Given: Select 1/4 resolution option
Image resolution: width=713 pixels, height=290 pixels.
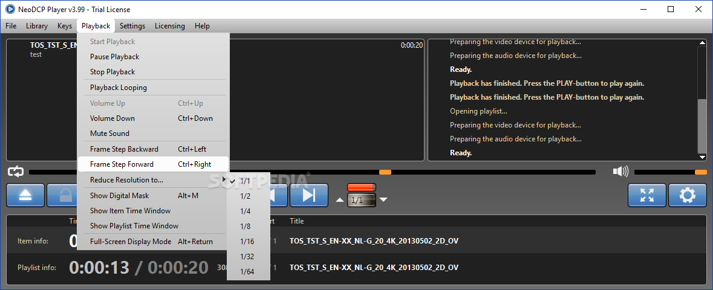Looking at the screenshot, I should (x=249, y=211).
